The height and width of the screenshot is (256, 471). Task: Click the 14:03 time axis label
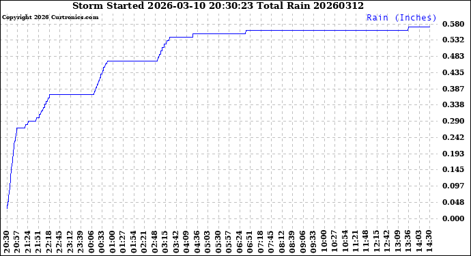(418, 242)
